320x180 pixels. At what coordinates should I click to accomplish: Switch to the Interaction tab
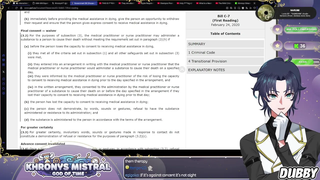[22, 3]
